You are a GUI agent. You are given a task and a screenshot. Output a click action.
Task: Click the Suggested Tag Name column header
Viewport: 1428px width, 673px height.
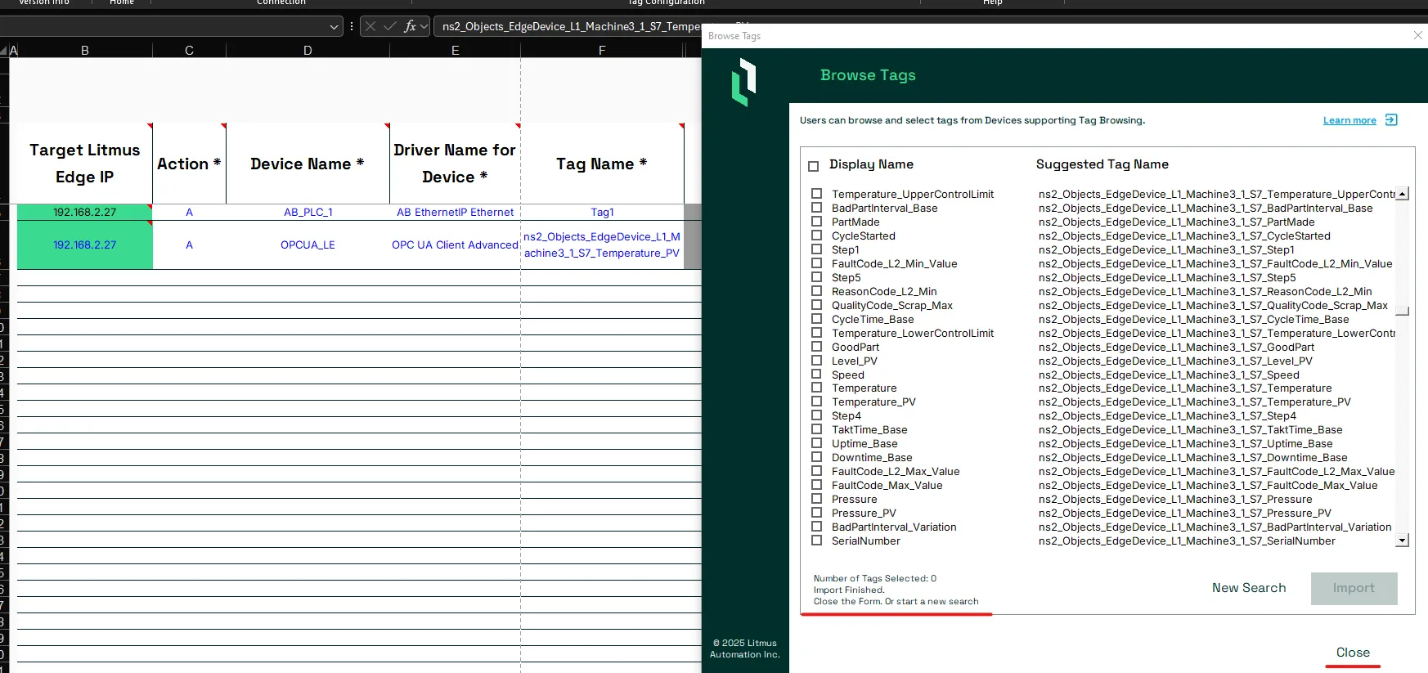point(1102,164)
